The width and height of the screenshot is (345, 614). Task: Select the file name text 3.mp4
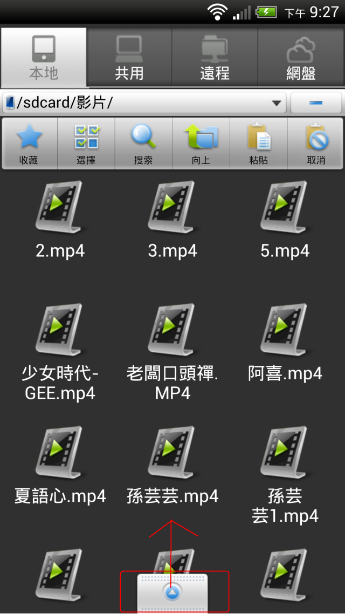click(x=172, y=251)
